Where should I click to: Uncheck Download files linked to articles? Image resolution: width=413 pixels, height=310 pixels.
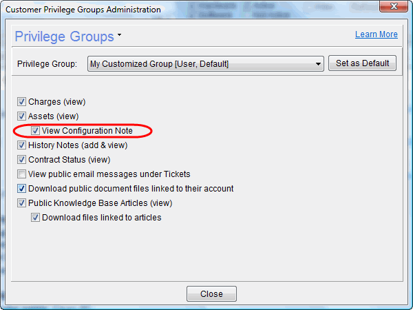tap(35, 218)
